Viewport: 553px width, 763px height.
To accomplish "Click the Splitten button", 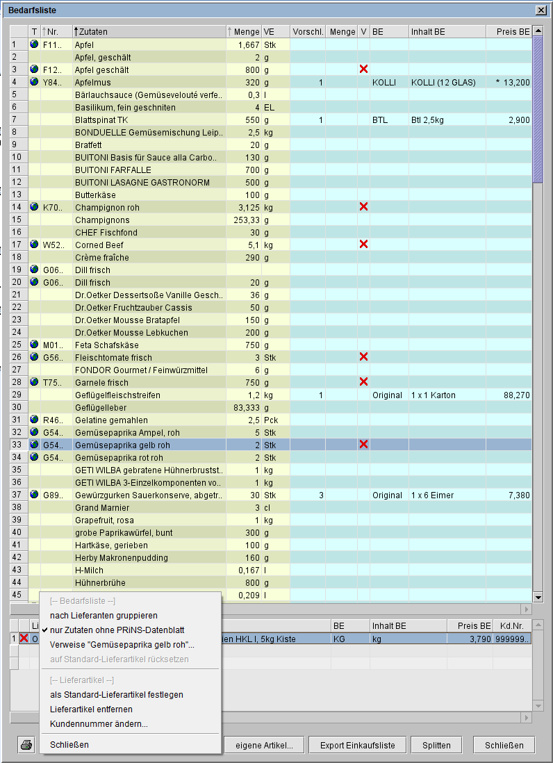I will click(x=436, y=745).
